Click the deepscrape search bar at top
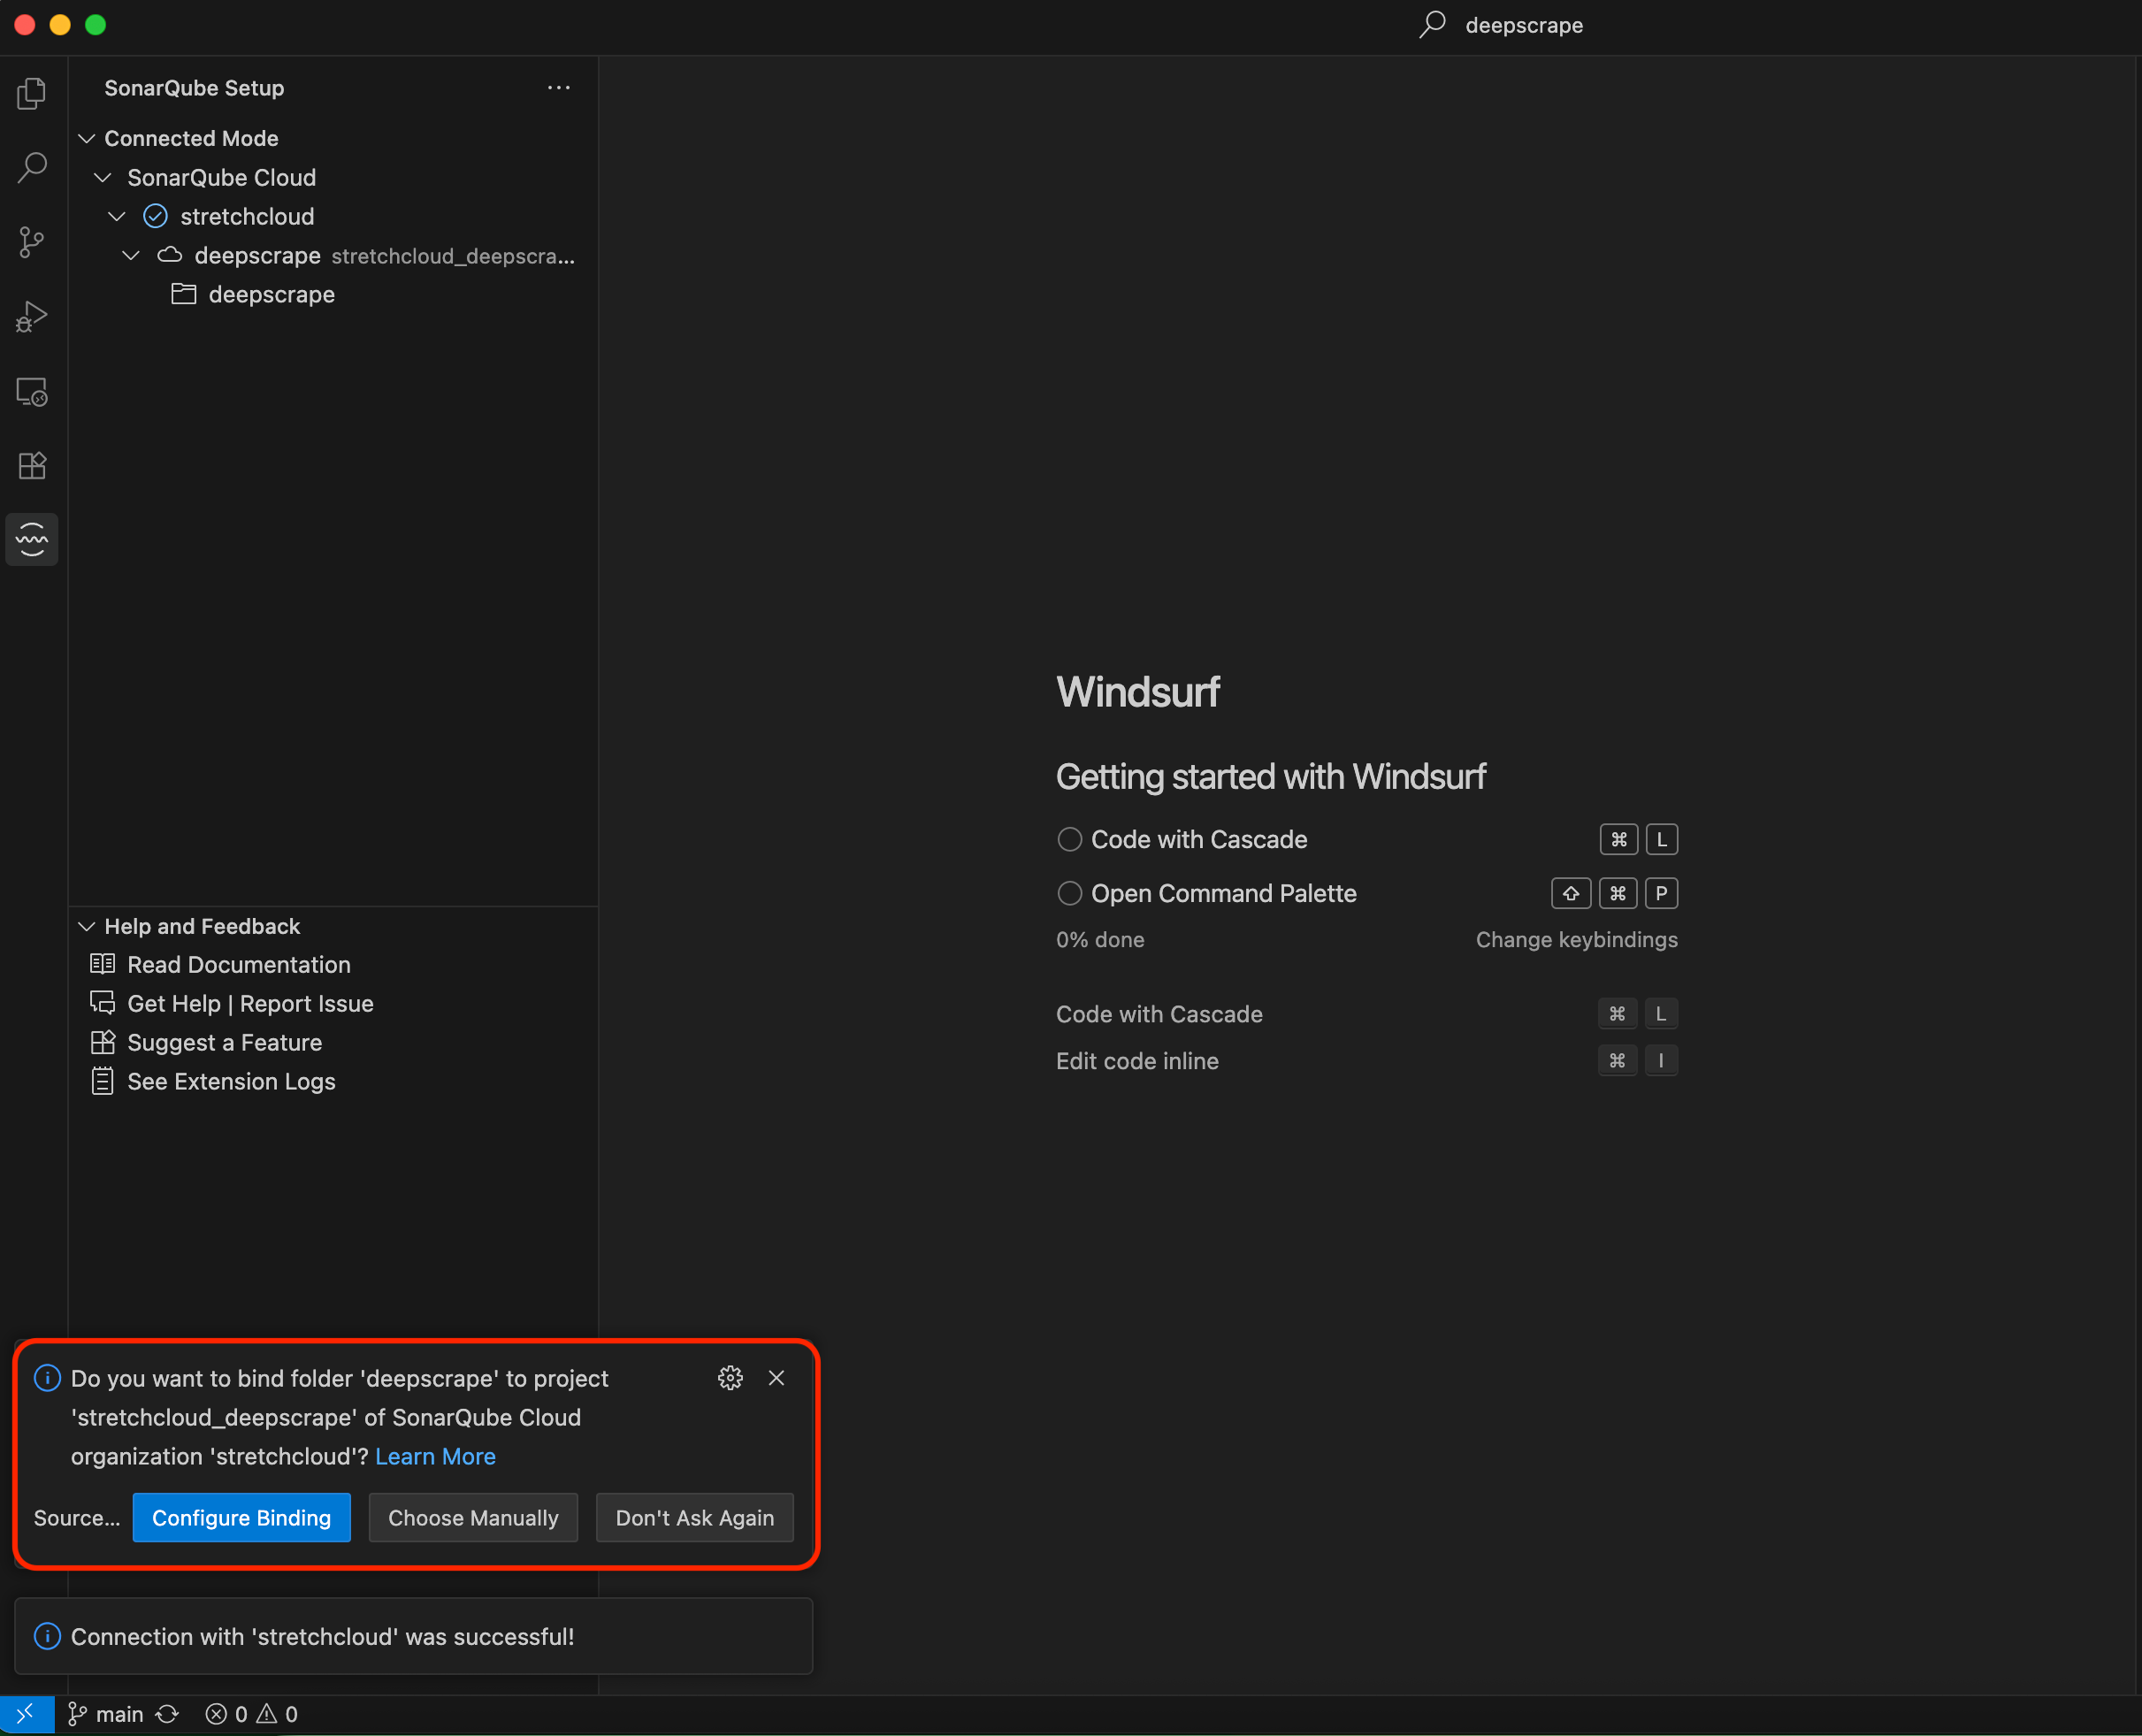 click(1522, 25)
